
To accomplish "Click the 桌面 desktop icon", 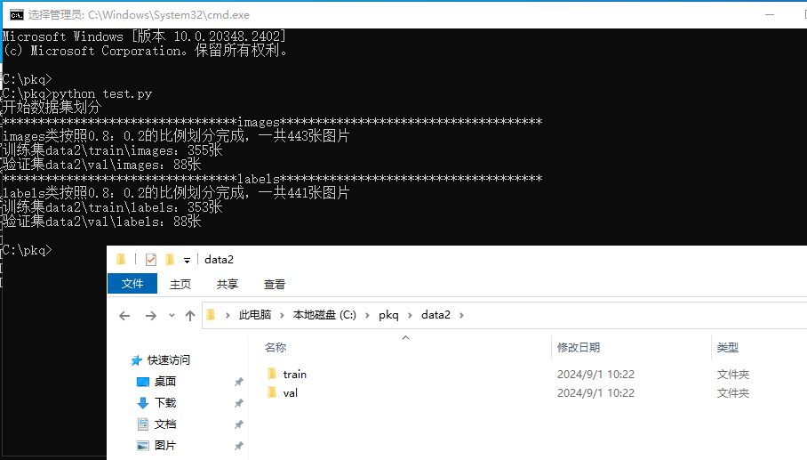I will click(142, 382).
